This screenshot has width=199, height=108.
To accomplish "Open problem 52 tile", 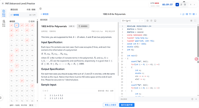I will (x=17, y=76).
